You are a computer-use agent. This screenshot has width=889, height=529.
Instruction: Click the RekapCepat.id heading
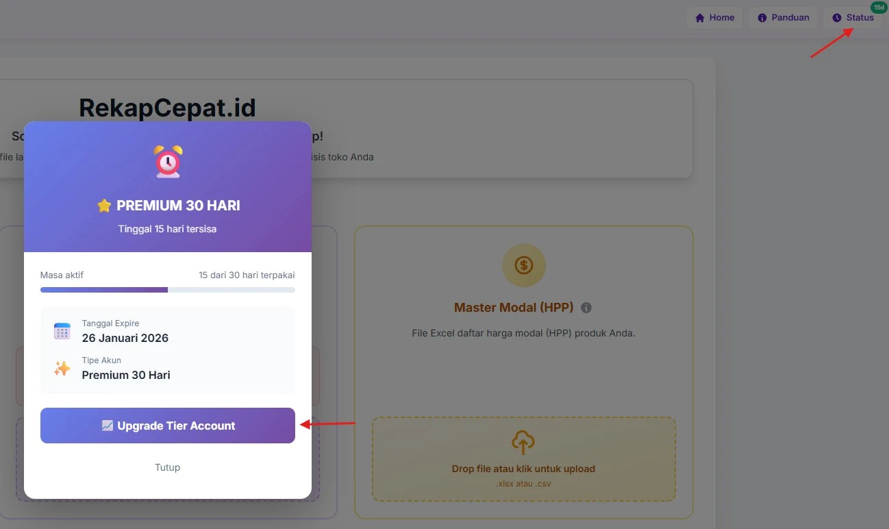coord(168,108)
